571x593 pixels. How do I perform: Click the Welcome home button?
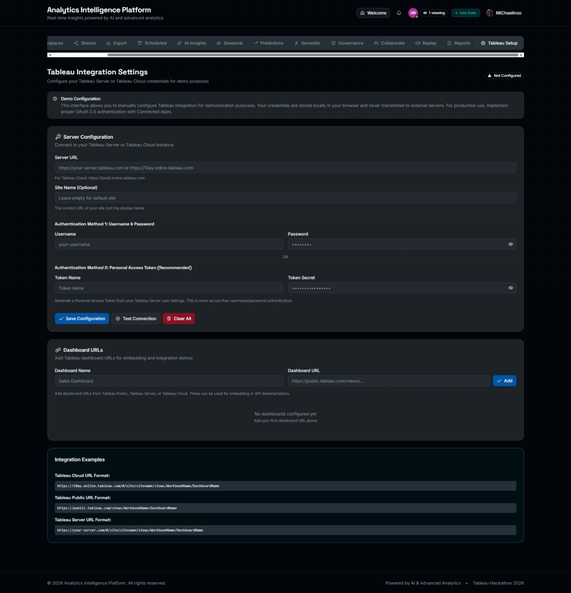click(373, 13)
